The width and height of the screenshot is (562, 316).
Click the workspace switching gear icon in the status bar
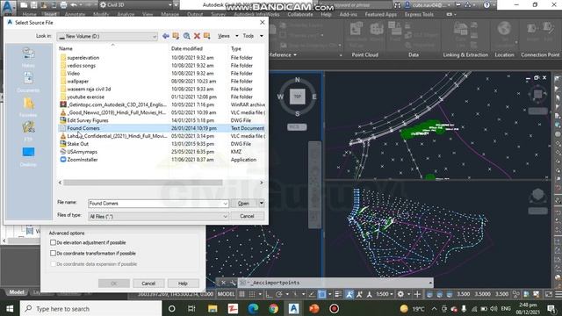(400, 294)
